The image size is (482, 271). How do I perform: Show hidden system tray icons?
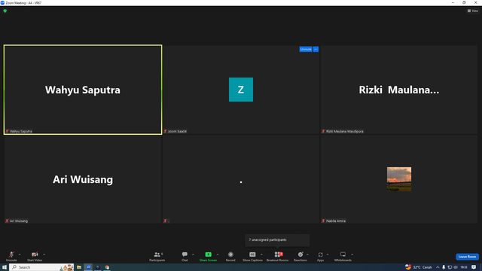click(438, 267)
